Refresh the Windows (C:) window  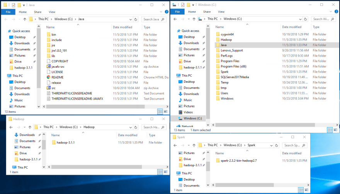[x=305, y=19]
